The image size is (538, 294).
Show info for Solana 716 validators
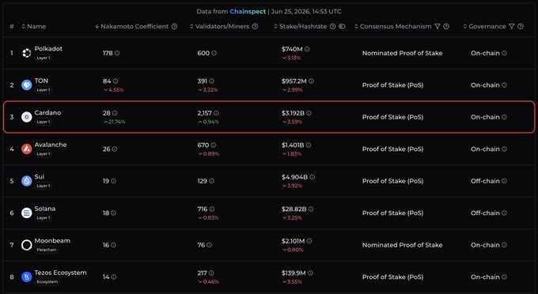212,209
